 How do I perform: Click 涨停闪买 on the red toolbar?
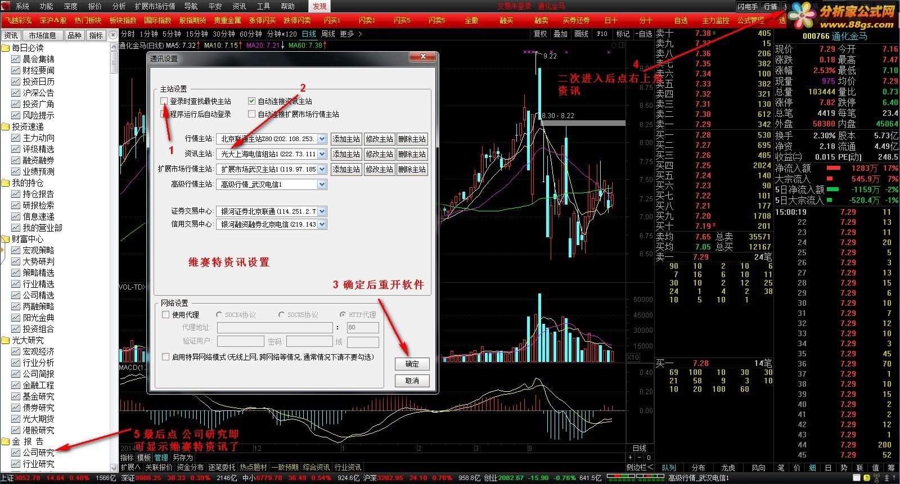(x=262, y=20)
